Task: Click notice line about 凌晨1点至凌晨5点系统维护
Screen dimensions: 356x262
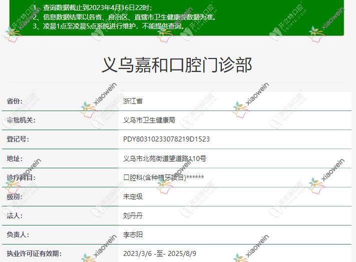Action: [109, 26]
